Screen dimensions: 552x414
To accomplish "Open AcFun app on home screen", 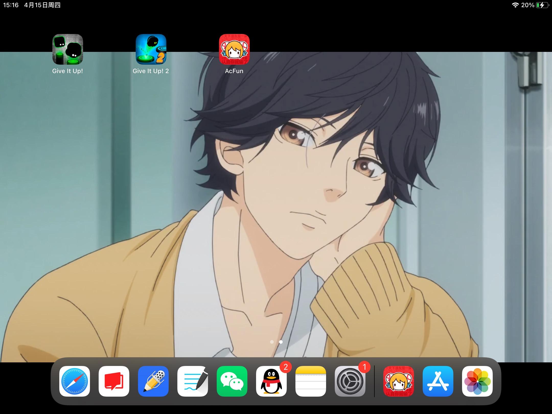I will [x=234, y=49].
